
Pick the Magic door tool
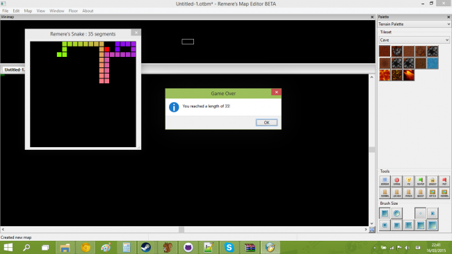coord(408,193)
